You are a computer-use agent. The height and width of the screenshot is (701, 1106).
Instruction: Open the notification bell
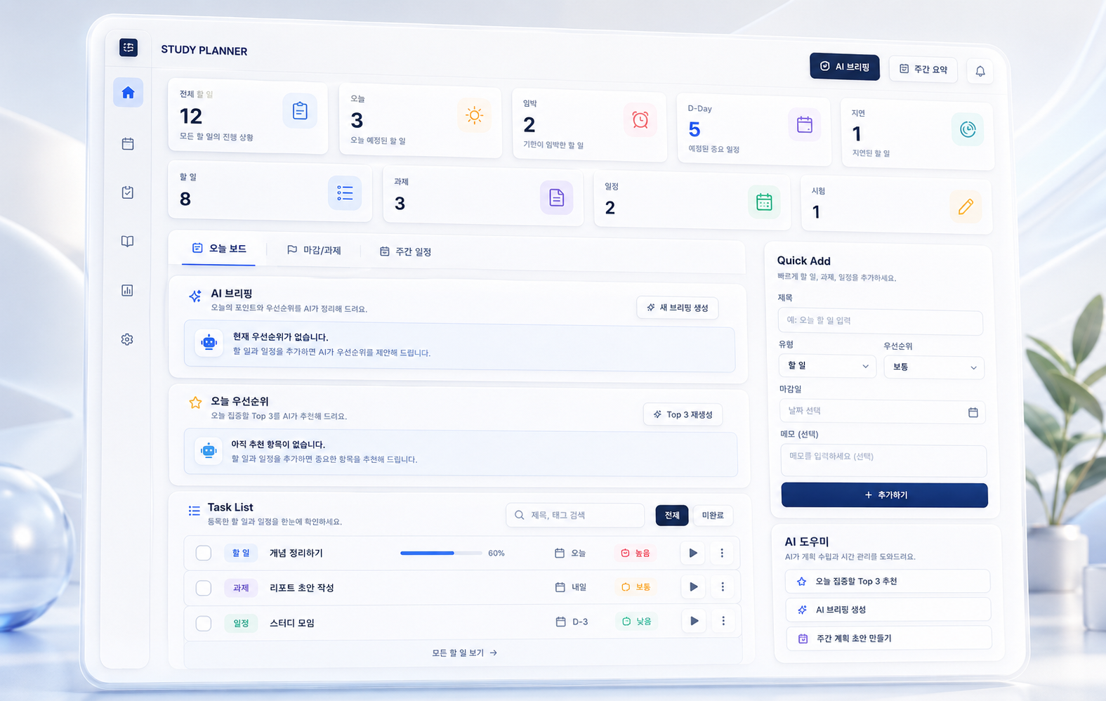point(980,71)
